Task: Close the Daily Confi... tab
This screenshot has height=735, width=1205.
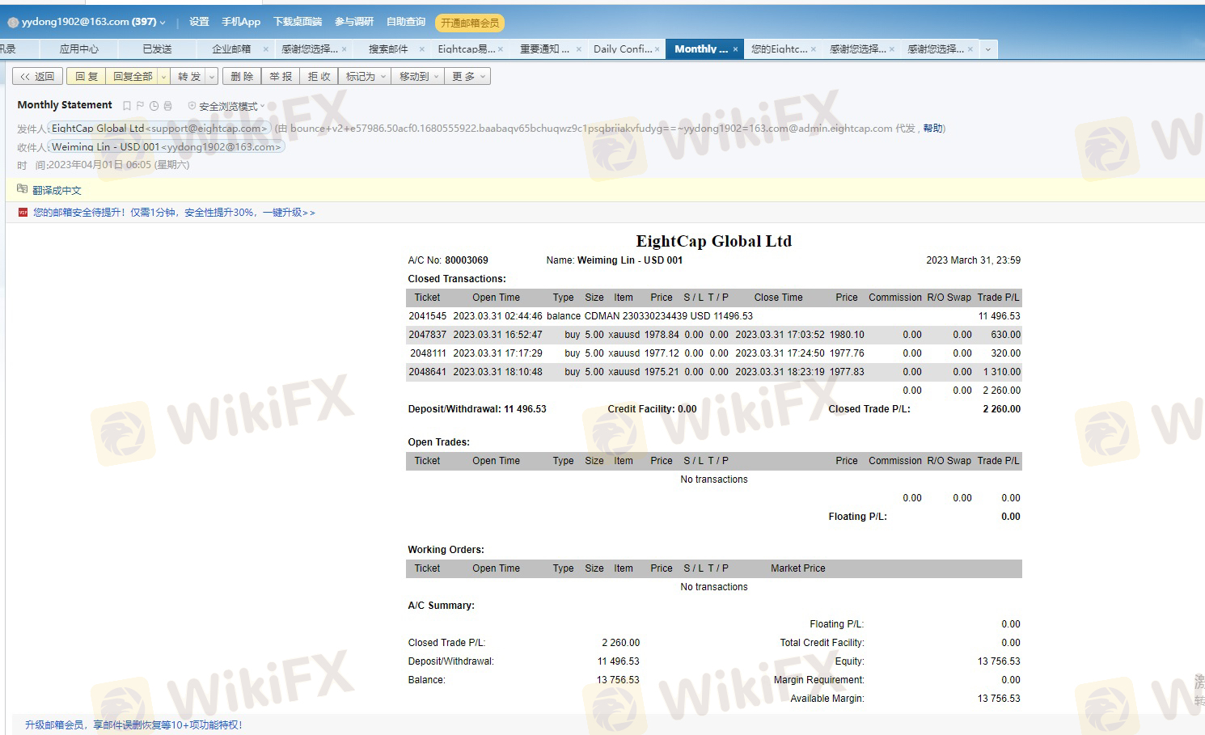Action: point(657,49)
